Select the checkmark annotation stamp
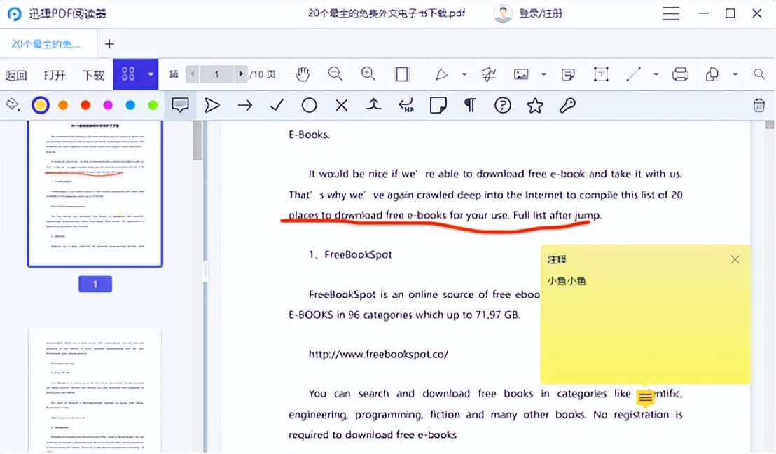776x454 pixels. tap(276, 104)
